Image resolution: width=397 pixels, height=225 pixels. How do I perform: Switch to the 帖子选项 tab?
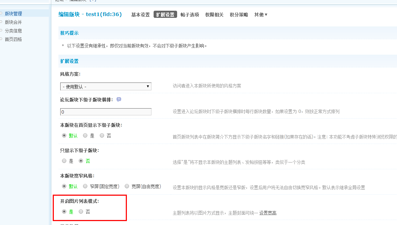pyautogui.click(x=190, y=15)
